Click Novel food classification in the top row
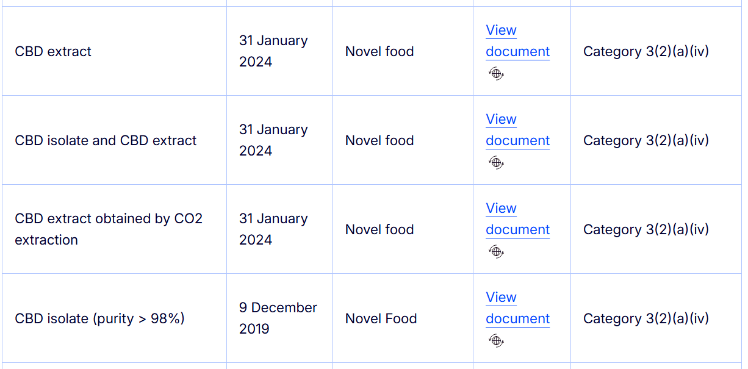Image resolution: width=748 pixels, height=369 pixels. click(379, 51)
